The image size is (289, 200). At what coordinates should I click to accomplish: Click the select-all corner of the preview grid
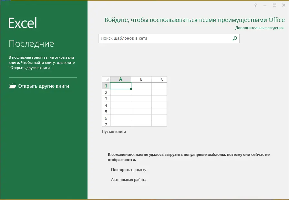click(x=106, y=79)
